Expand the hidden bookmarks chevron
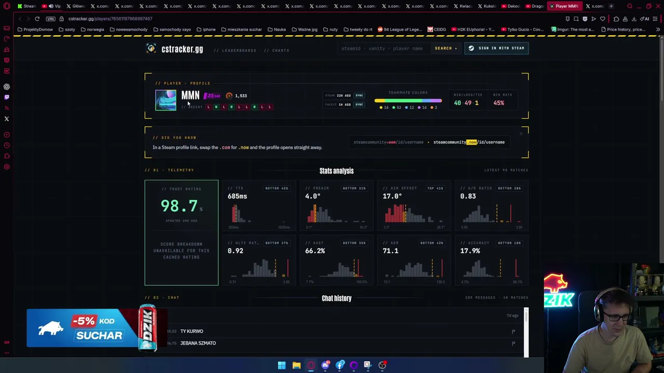 (x=658, y=30)
